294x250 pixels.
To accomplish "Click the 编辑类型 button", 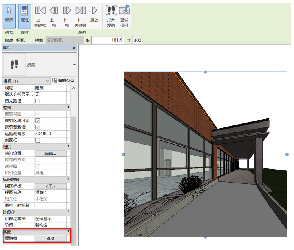I will [x=63, y=81].
